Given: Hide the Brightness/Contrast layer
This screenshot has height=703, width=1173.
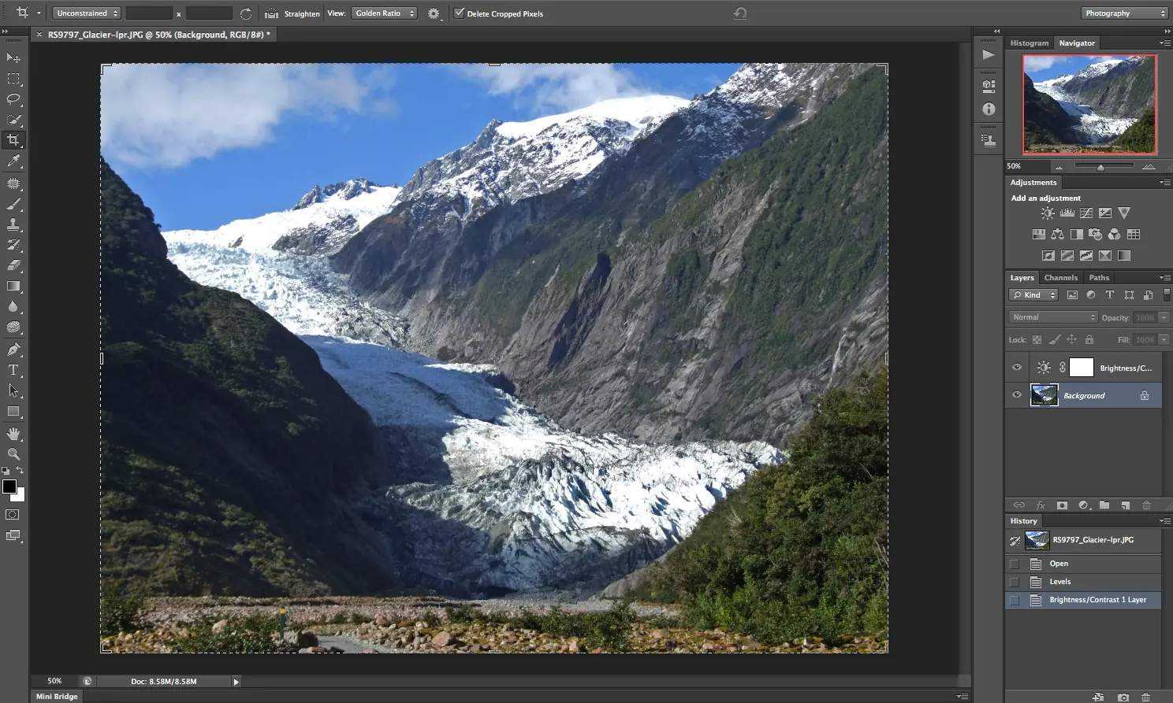Looking at the screenshot, I should [1017, 368].
